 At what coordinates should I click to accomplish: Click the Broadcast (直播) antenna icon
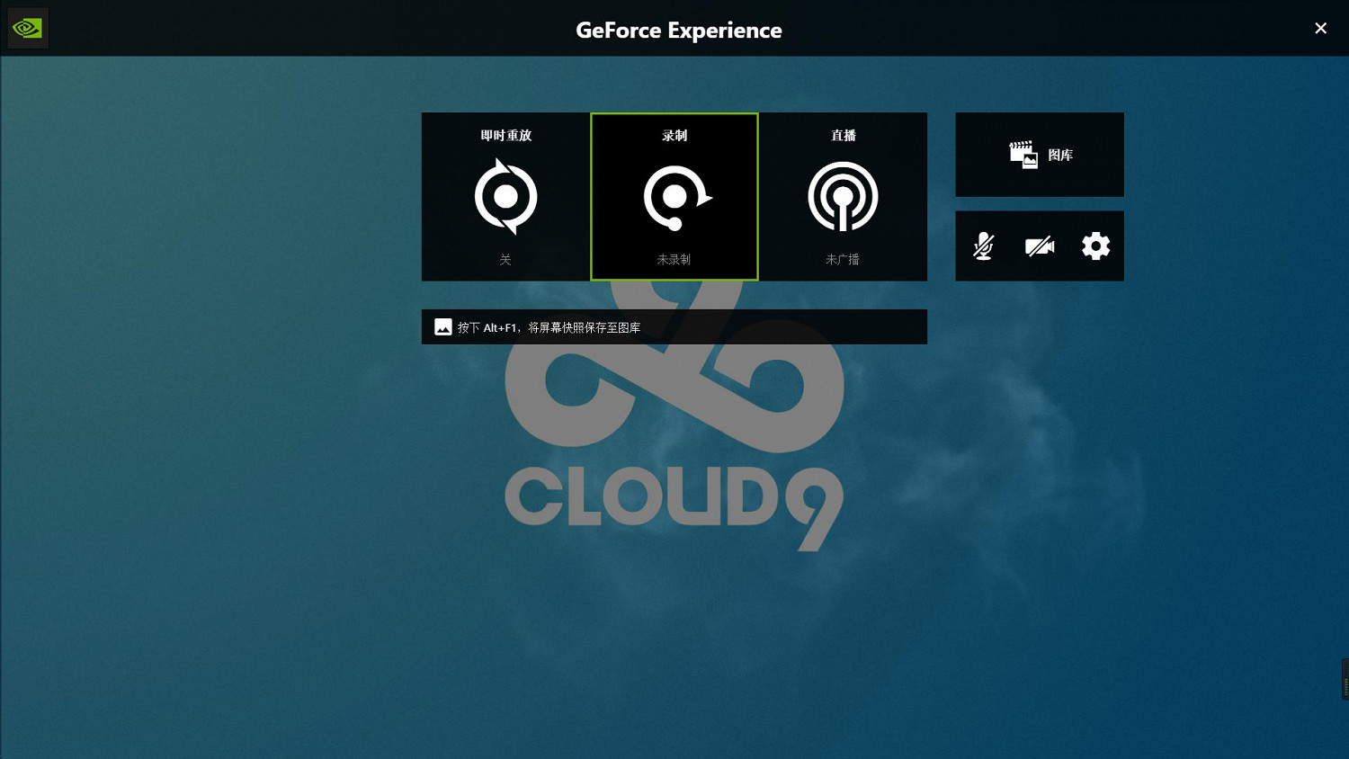click(843, 197)
